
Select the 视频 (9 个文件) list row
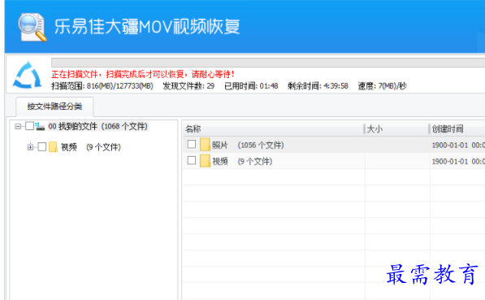334,161
